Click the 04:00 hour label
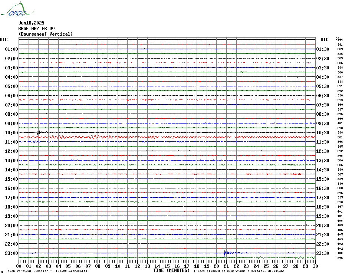Image resolution: width=345 pixels, height=276 pixels. pyautogui.click(x=11, y=77)
